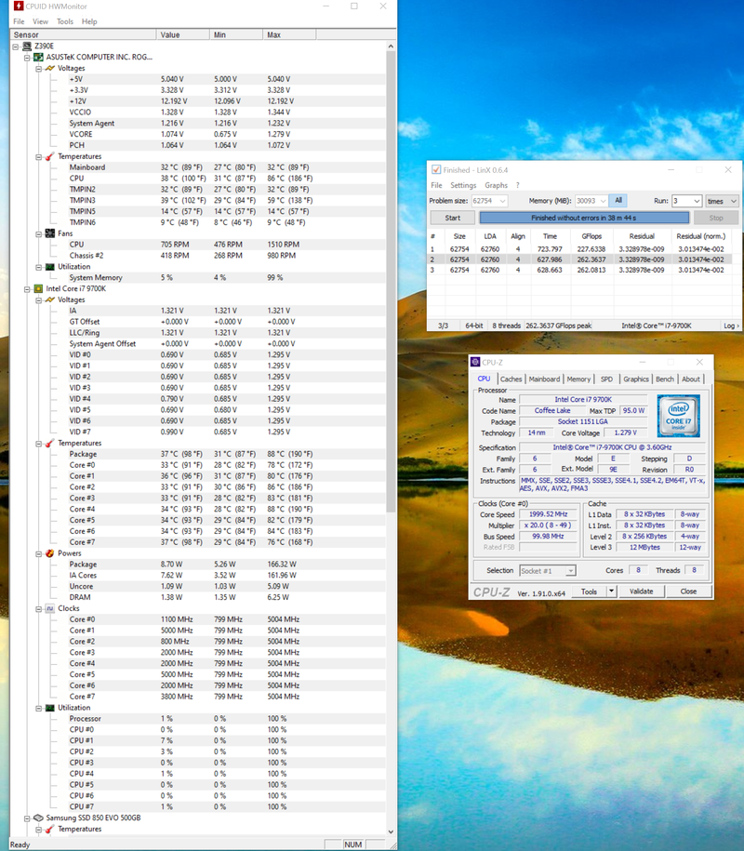Open the Tools dropdown arrow in CPU-Z
This screenshot has width=744, height=851.
(611, 591)
